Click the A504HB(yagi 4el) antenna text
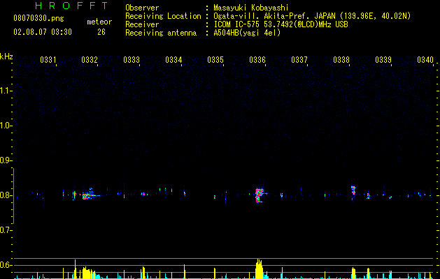The image size is (440, 279). (x=247, y=33)
